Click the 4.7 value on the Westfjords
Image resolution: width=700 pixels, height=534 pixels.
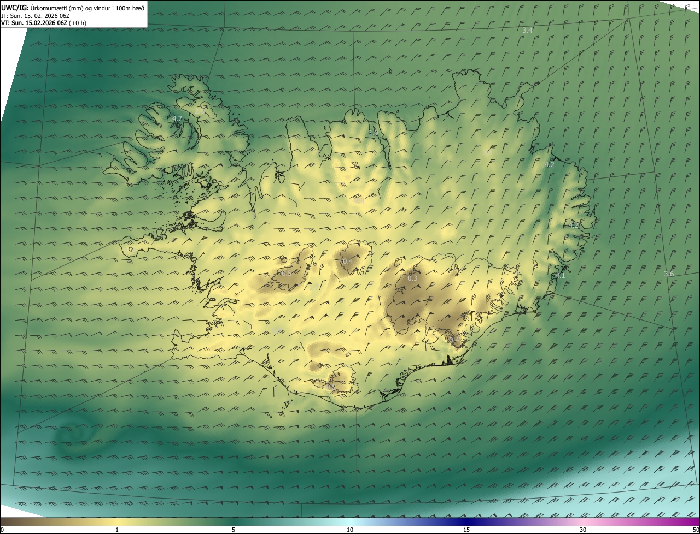point(177,118)
